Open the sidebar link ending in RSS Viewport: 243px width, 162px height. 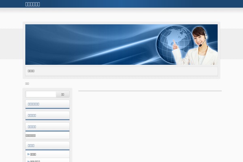tap(35, 161)
